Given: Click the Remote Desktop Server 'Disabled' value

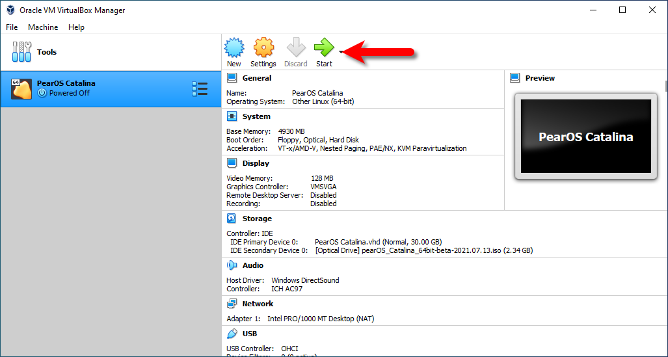Looking at the screenshot, I should pyautogui.click(x=323, y=195).
